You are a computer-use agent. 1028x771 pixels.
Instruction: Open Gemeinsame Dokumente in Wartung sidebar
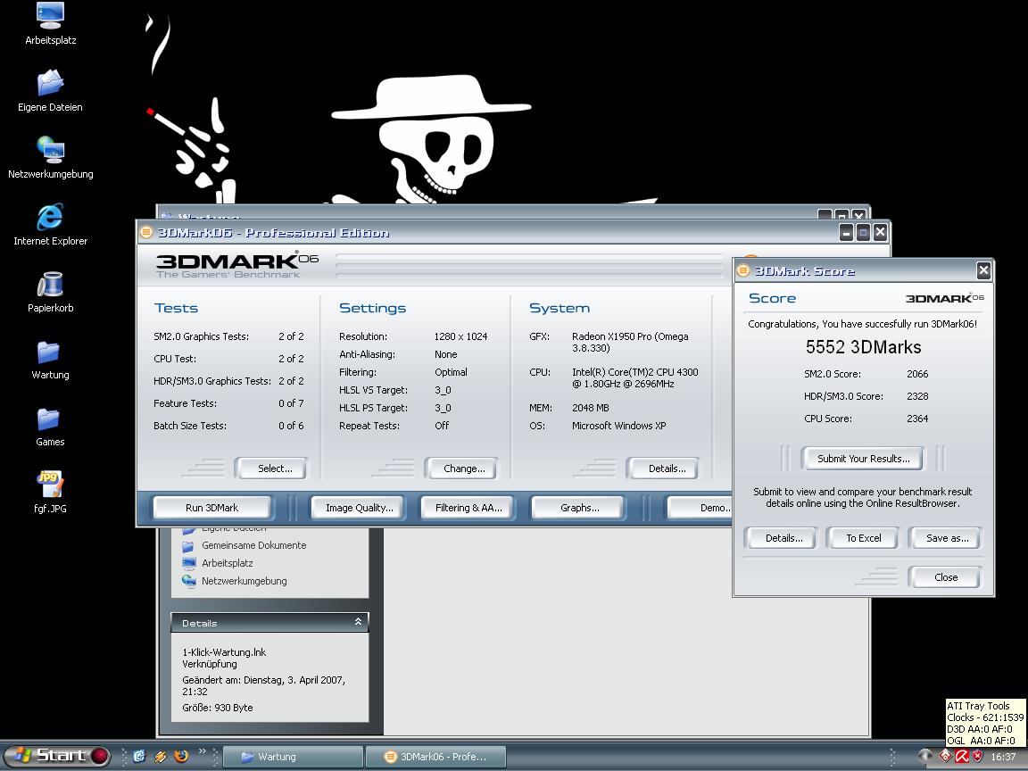pos(253,545)
